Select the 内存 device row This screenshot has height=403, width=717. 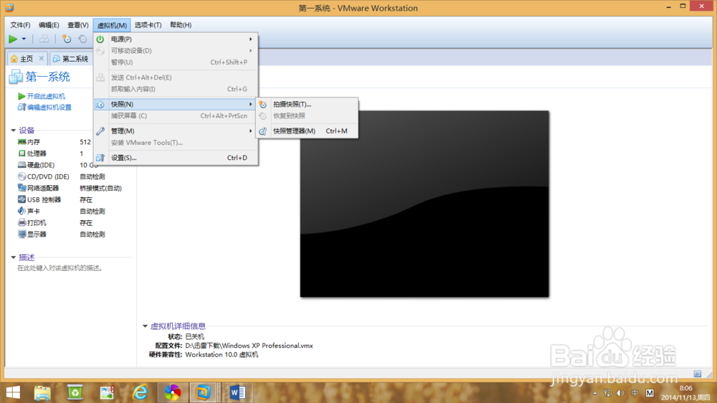[54, 142]
